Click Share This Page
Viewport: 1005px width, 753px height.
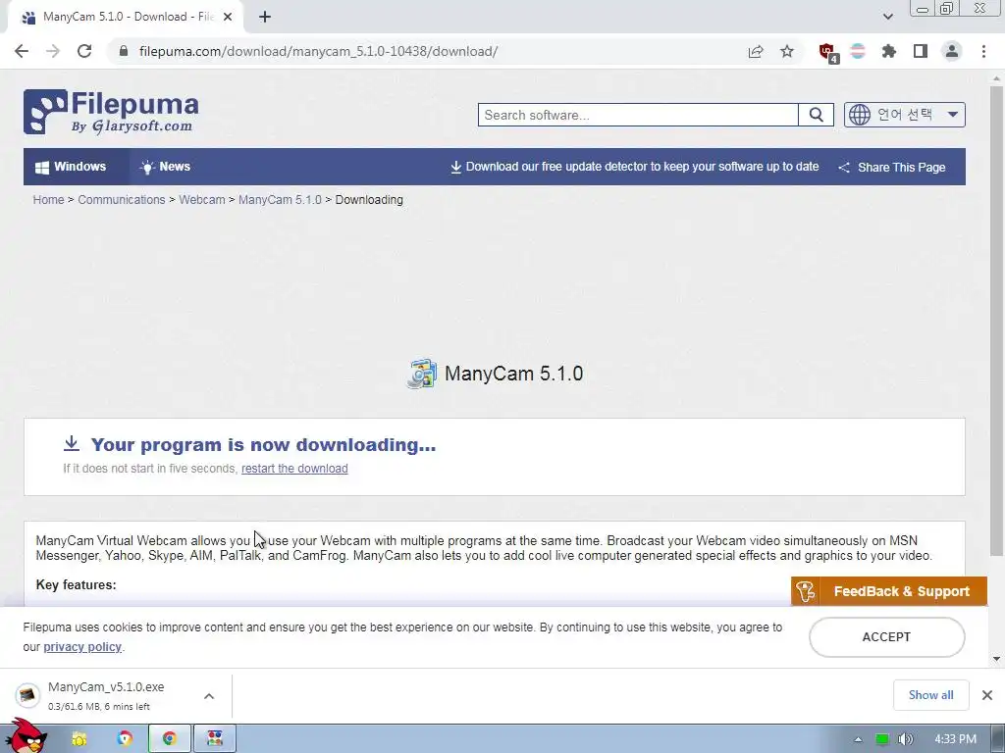pyautogui.click(x=892, y=167)
